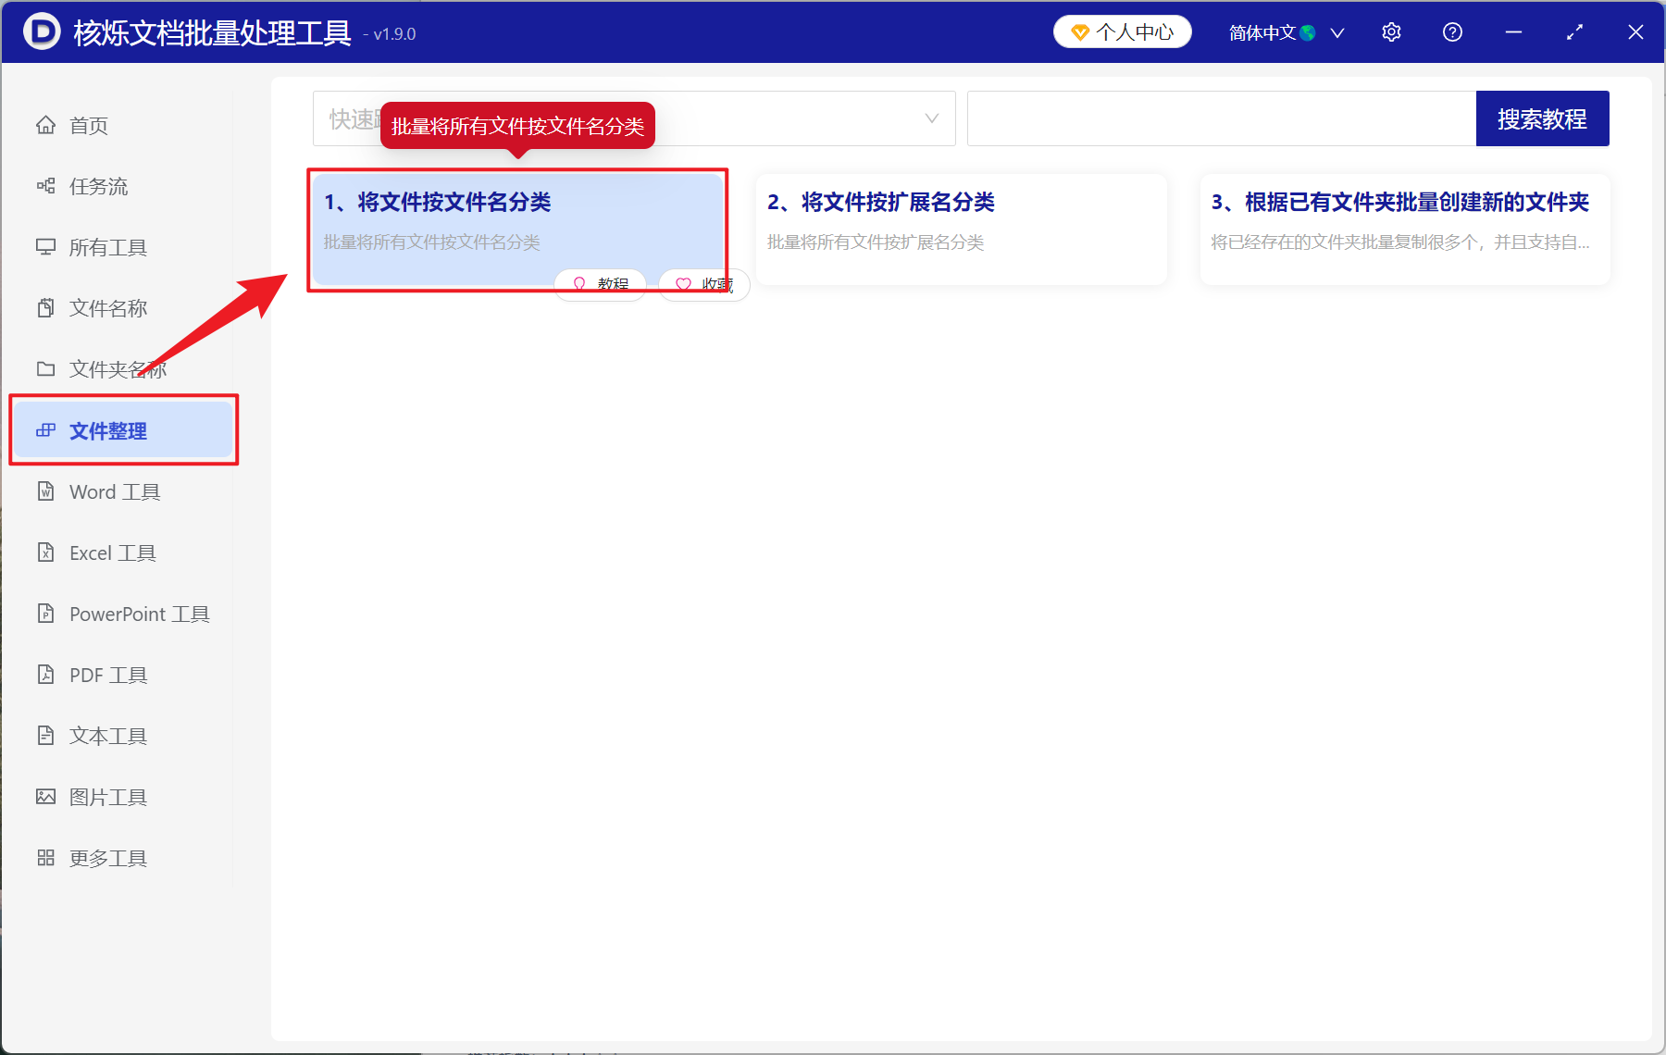Select the Excel 工具 icon
The image size is (1666, 1055).
46,552
